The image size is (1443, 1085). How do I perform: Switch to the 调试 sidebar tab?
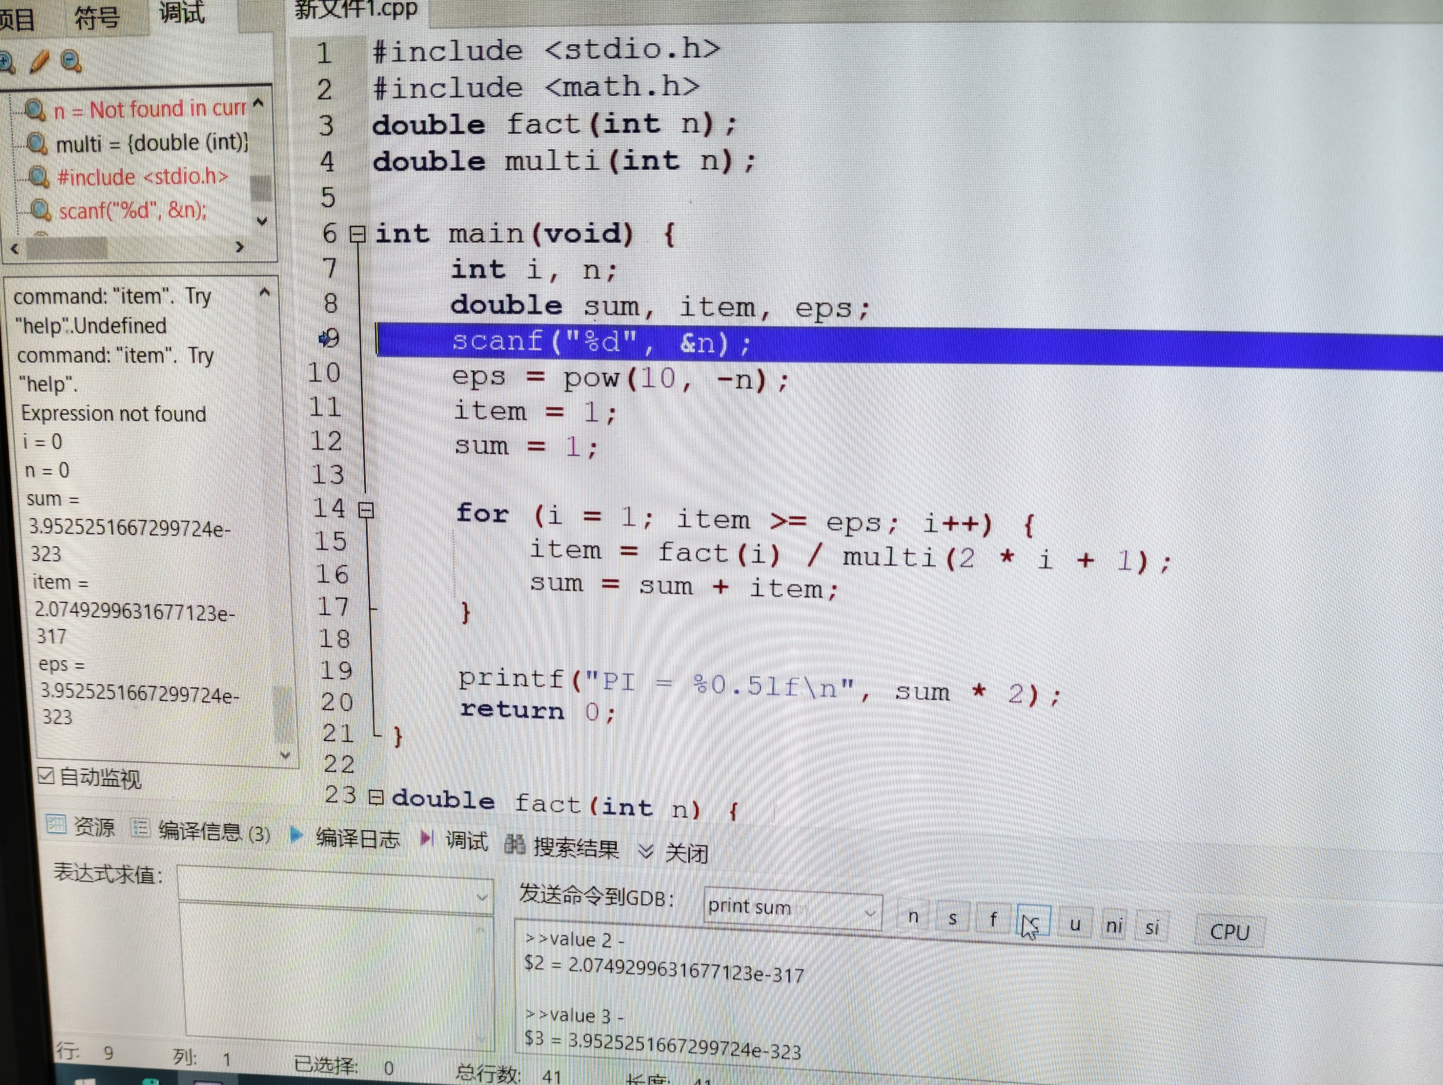tap(182, 12)
